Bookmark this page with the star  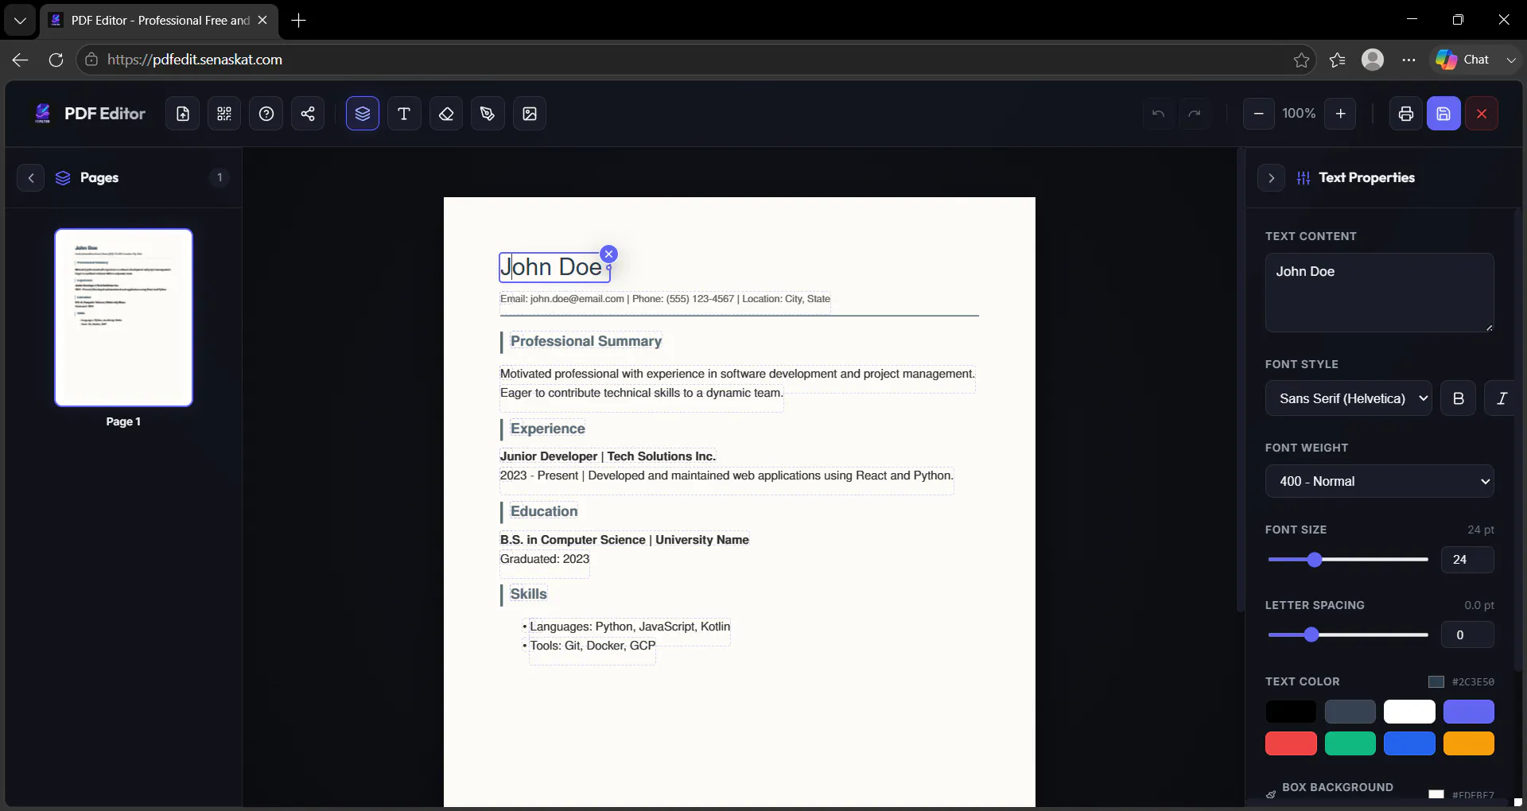[1301, 60]
